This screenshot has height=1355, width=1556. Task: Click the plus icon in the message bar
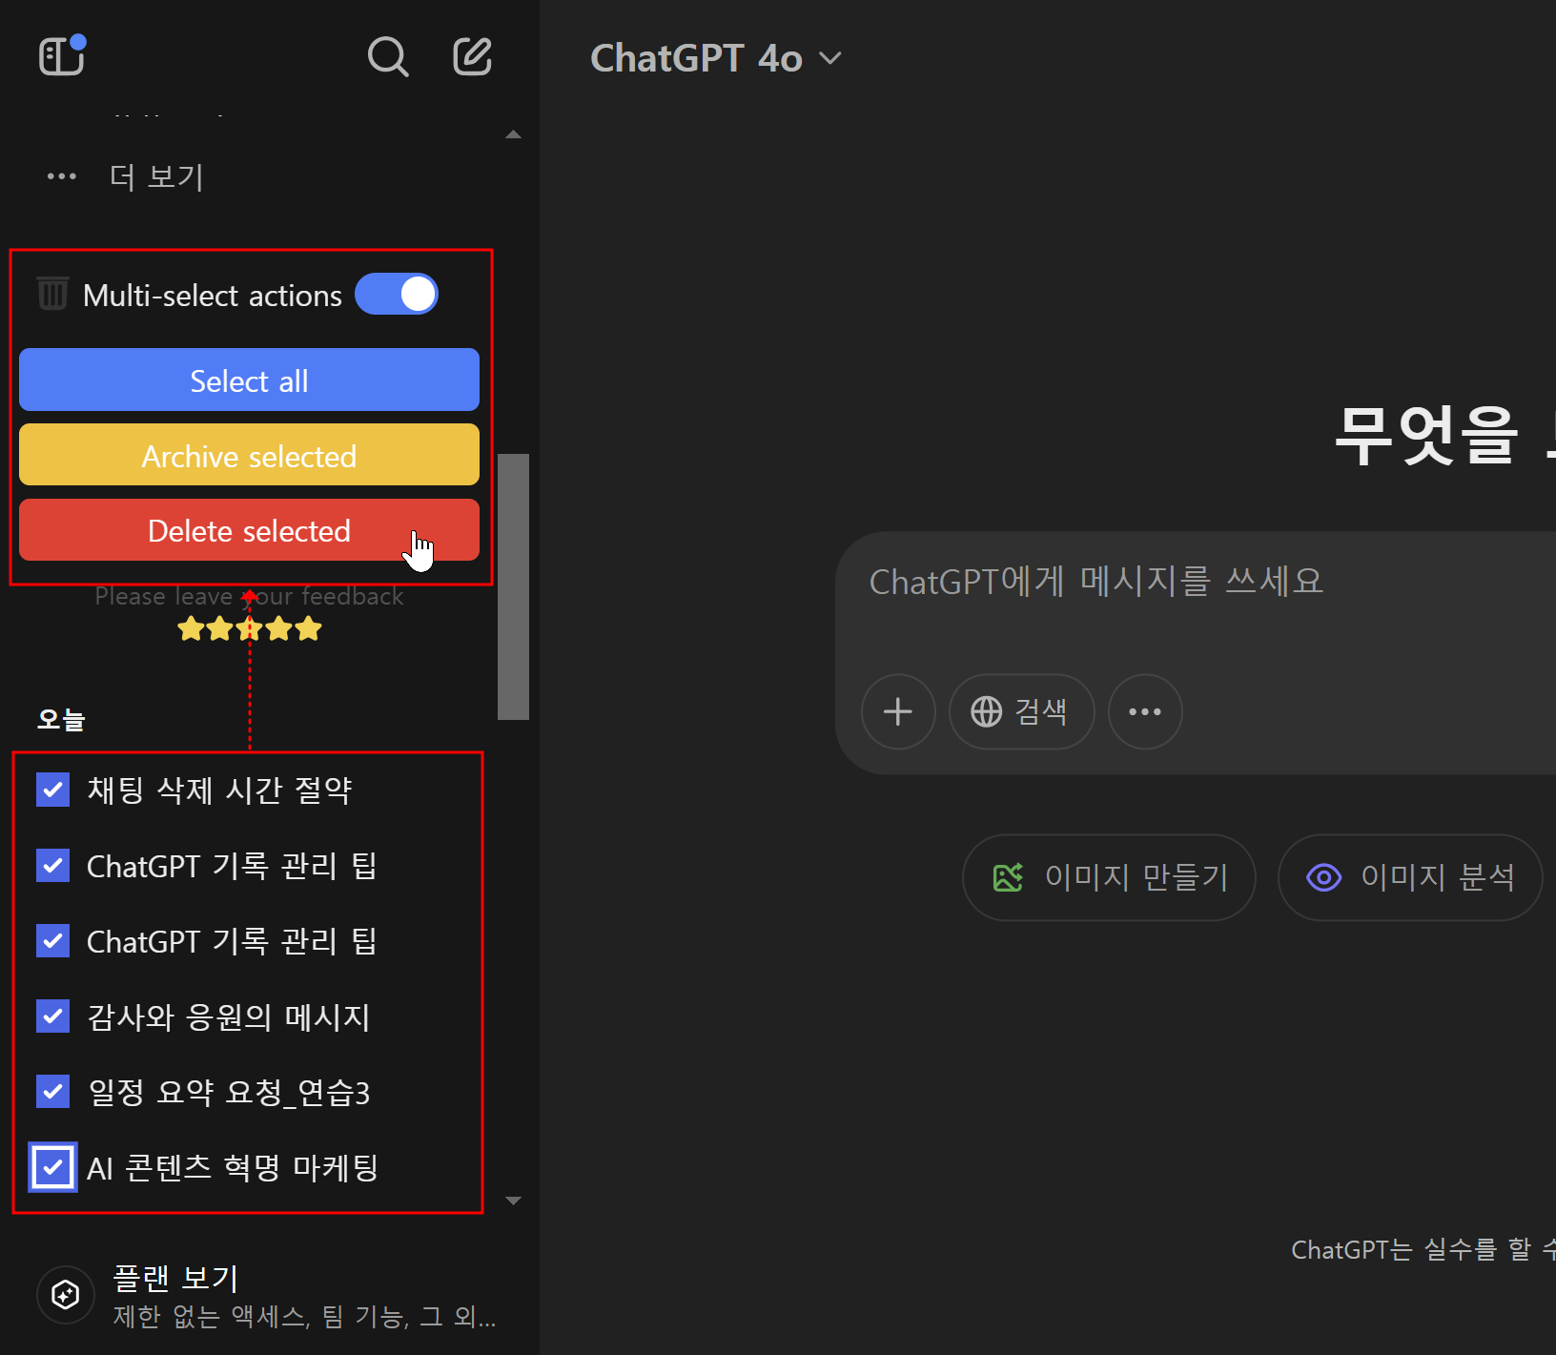click(897, 711)
